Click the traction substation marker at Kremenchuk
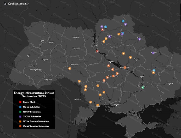 click(x=125, y=68)
